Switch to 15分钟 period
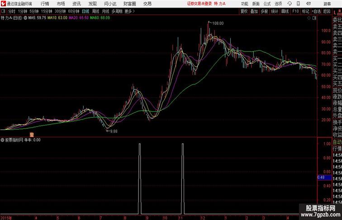This screenshot has width=342, height=220. pos(47,11)
